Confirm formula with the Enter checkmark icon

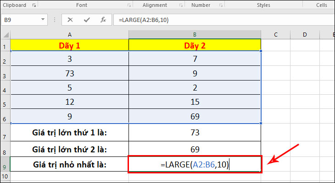(x=87, y=20)
